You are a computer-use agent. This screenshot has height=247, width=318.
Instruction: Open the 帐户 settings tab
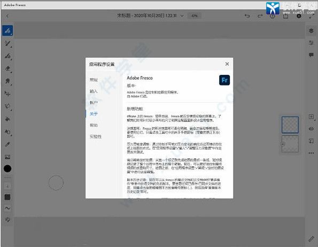tap(94, 103)
